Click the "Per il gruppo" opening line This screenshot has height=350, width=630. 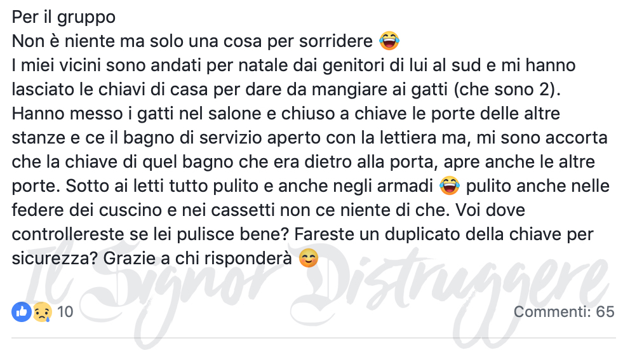(64, 17)
